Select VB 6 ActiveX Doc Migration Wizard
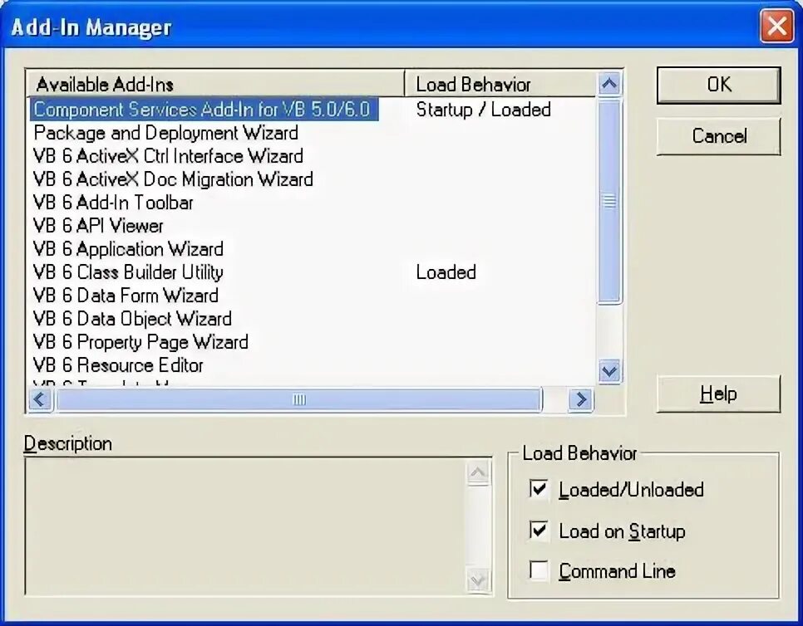The image size is (803, 626). 173,179
